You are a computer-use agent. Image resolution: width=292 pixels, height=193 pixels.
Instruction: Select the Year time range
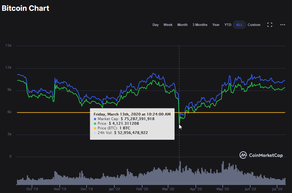[216, 25]
